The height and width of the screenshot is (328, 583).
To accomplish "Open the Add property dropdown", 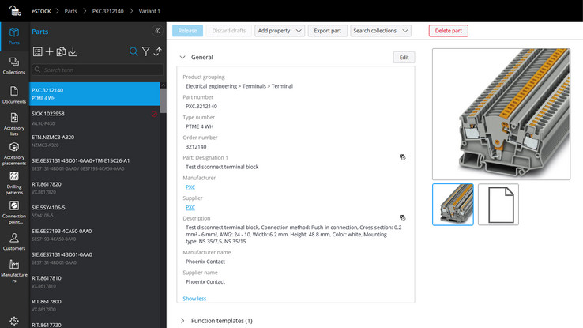I will click(x=280, y=31).
